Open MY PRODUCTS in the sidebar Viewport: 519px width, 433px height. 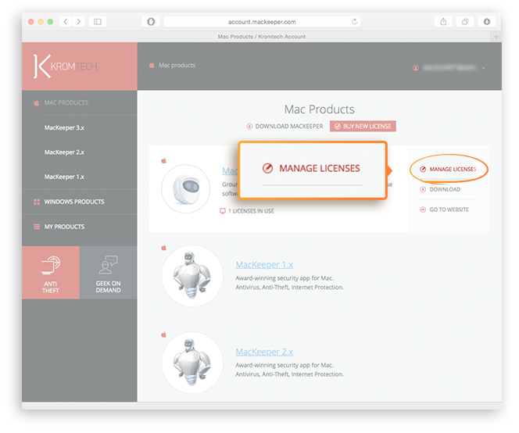click(64, 227)
